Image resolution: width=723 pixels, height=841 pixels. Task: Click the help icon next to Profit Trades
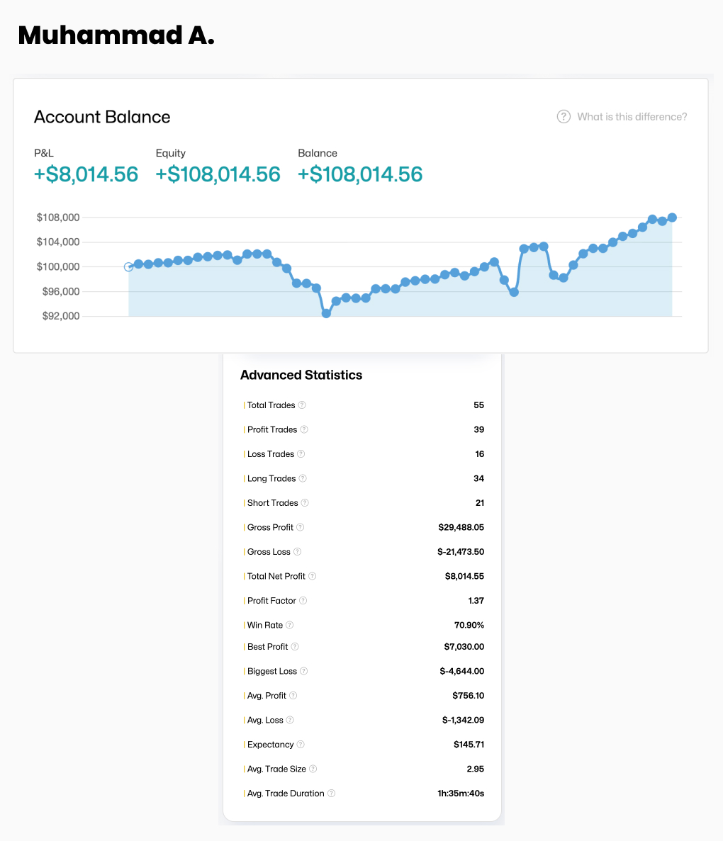point(304,429)
